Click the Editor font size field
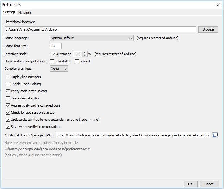This screenshot has width=224, height=189. [56, 46]
